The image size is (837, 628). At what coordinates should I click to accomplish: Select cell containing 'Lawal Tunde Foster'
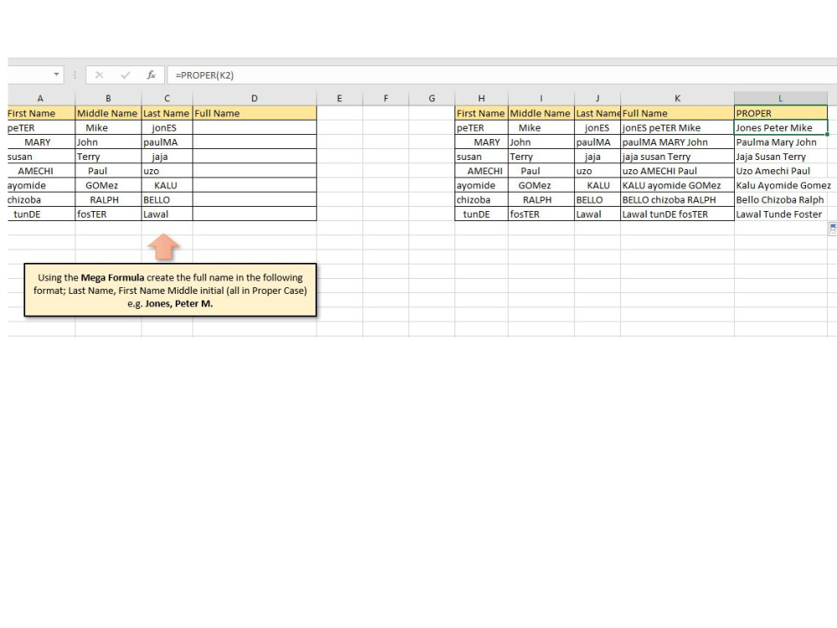coord(780,214)
